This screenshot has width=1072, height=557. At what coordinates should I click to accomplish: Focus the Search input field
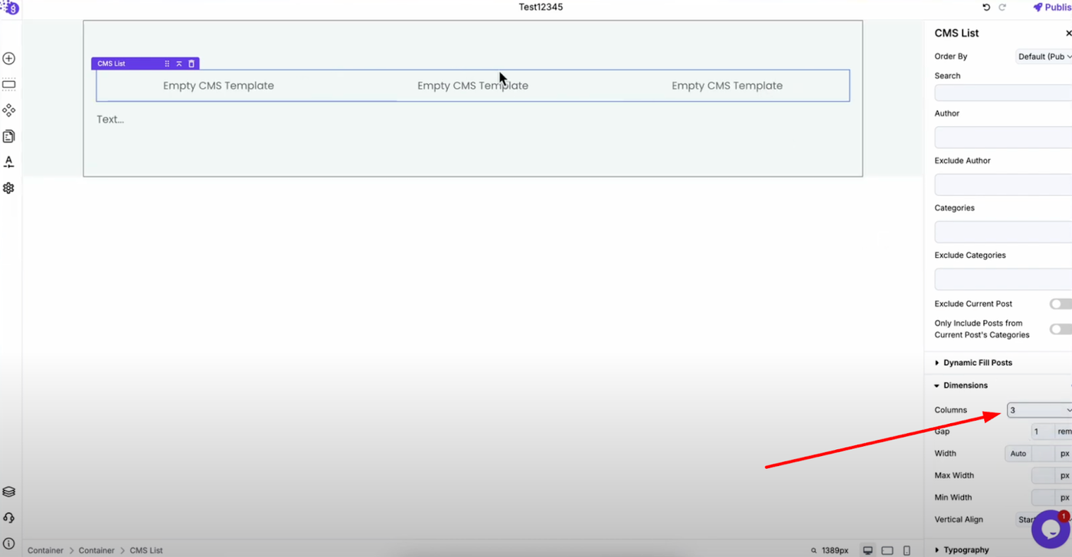pos(1003,93)
